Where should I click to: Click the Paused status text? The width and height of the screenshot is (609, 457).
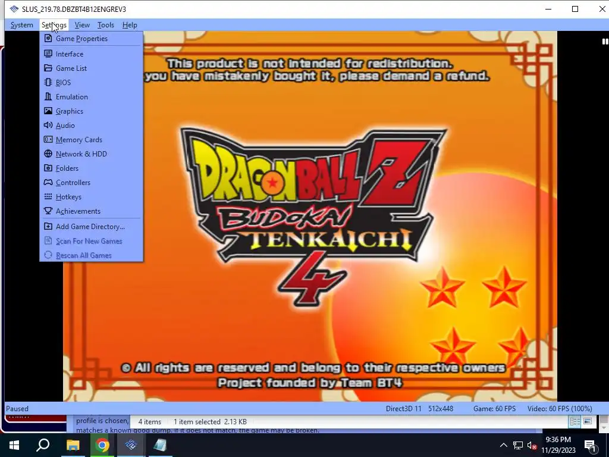point(17,408)
